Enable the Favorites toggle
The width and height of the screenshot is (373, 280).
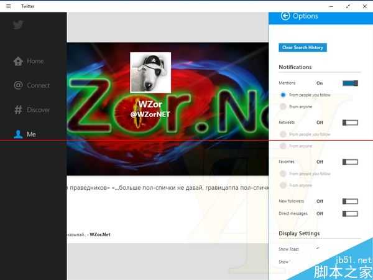coord(350,162)
